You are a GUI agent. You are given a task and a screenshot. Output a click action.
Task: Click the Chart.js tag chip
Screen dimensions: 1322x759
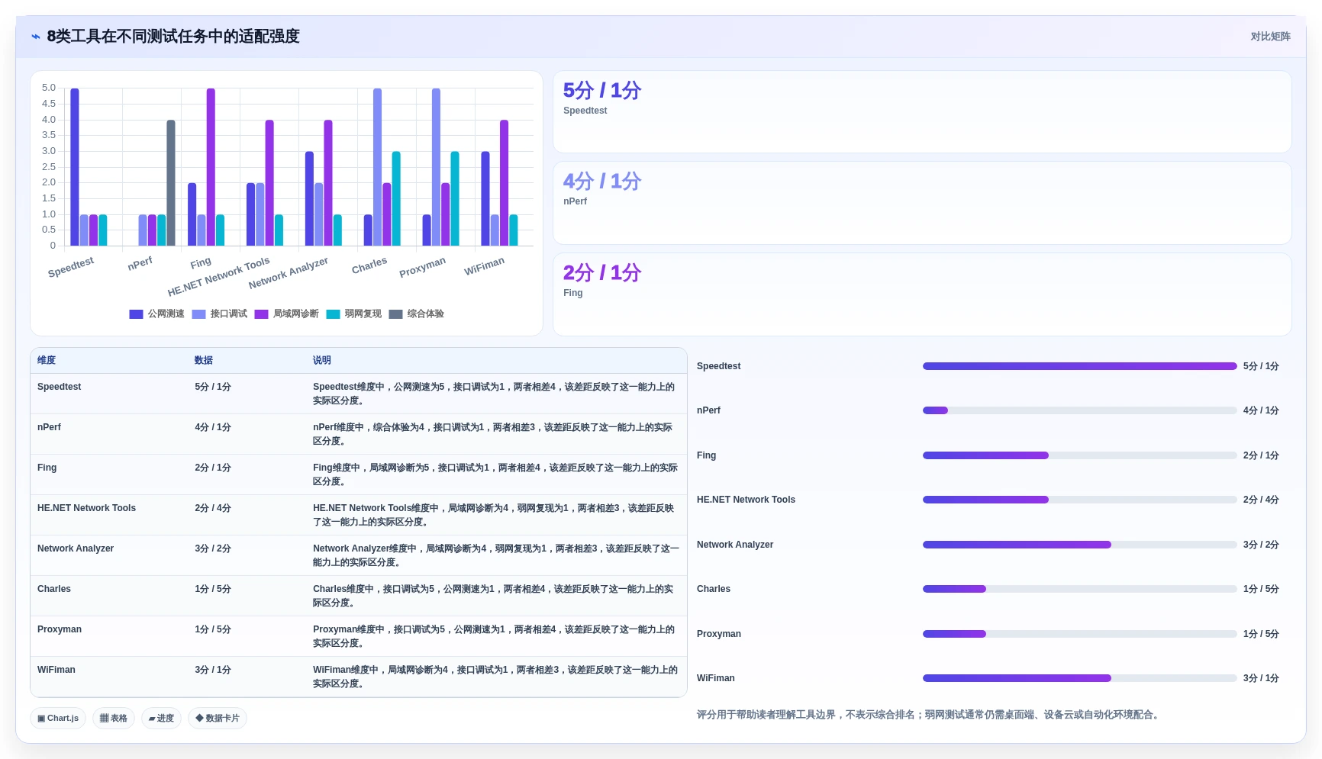(58, 719)
